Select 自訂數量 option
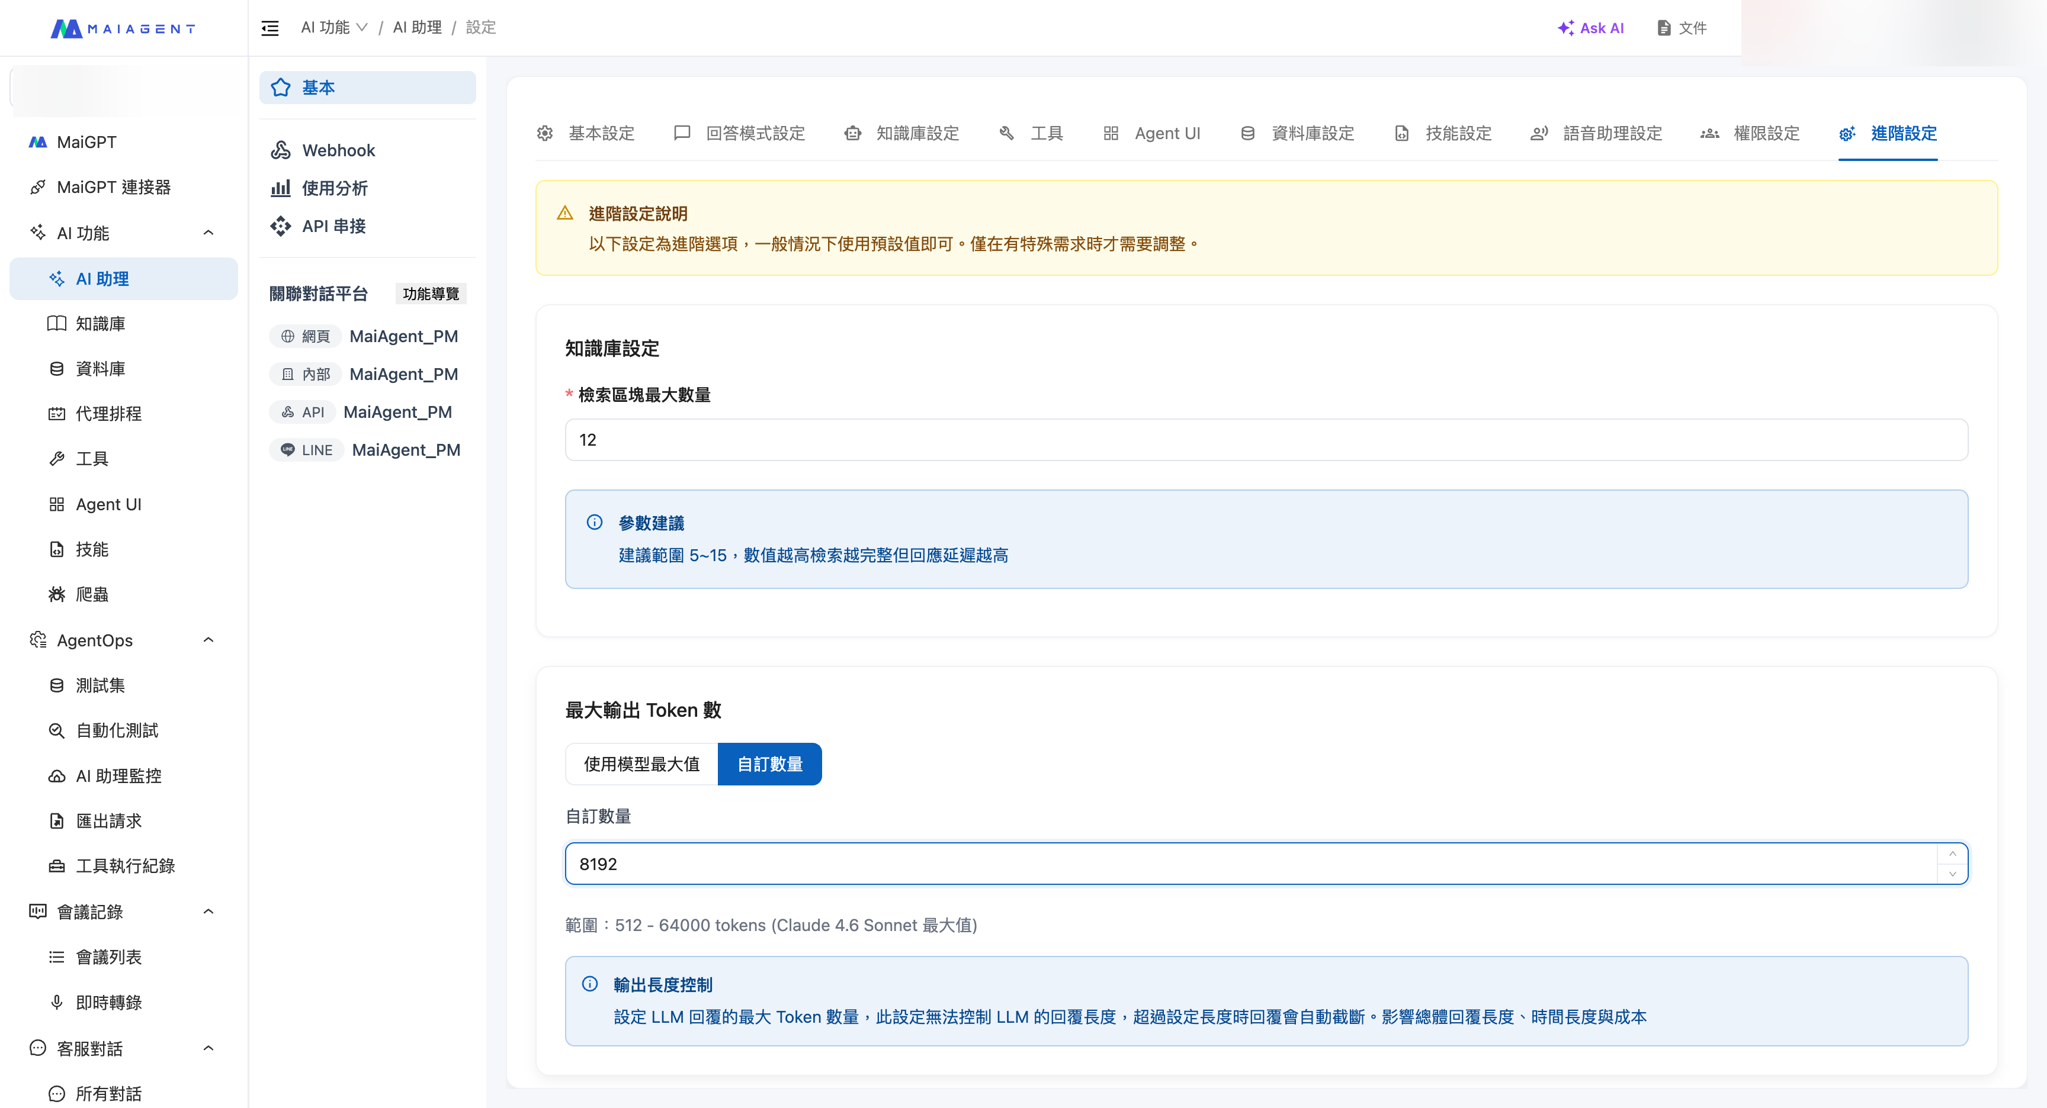2047x1108 pixels. 769,764
